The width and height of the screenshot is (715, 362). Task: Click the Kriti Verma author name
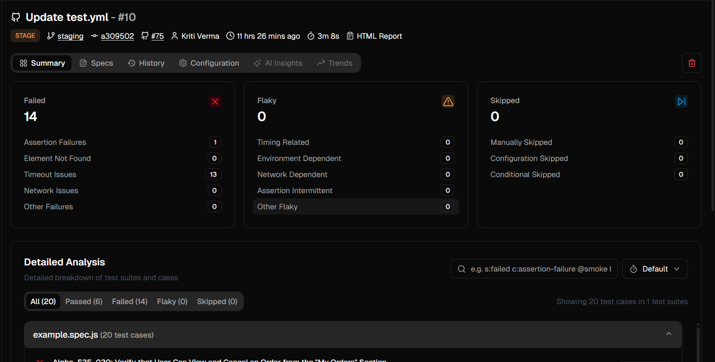(x=200, y=36)
